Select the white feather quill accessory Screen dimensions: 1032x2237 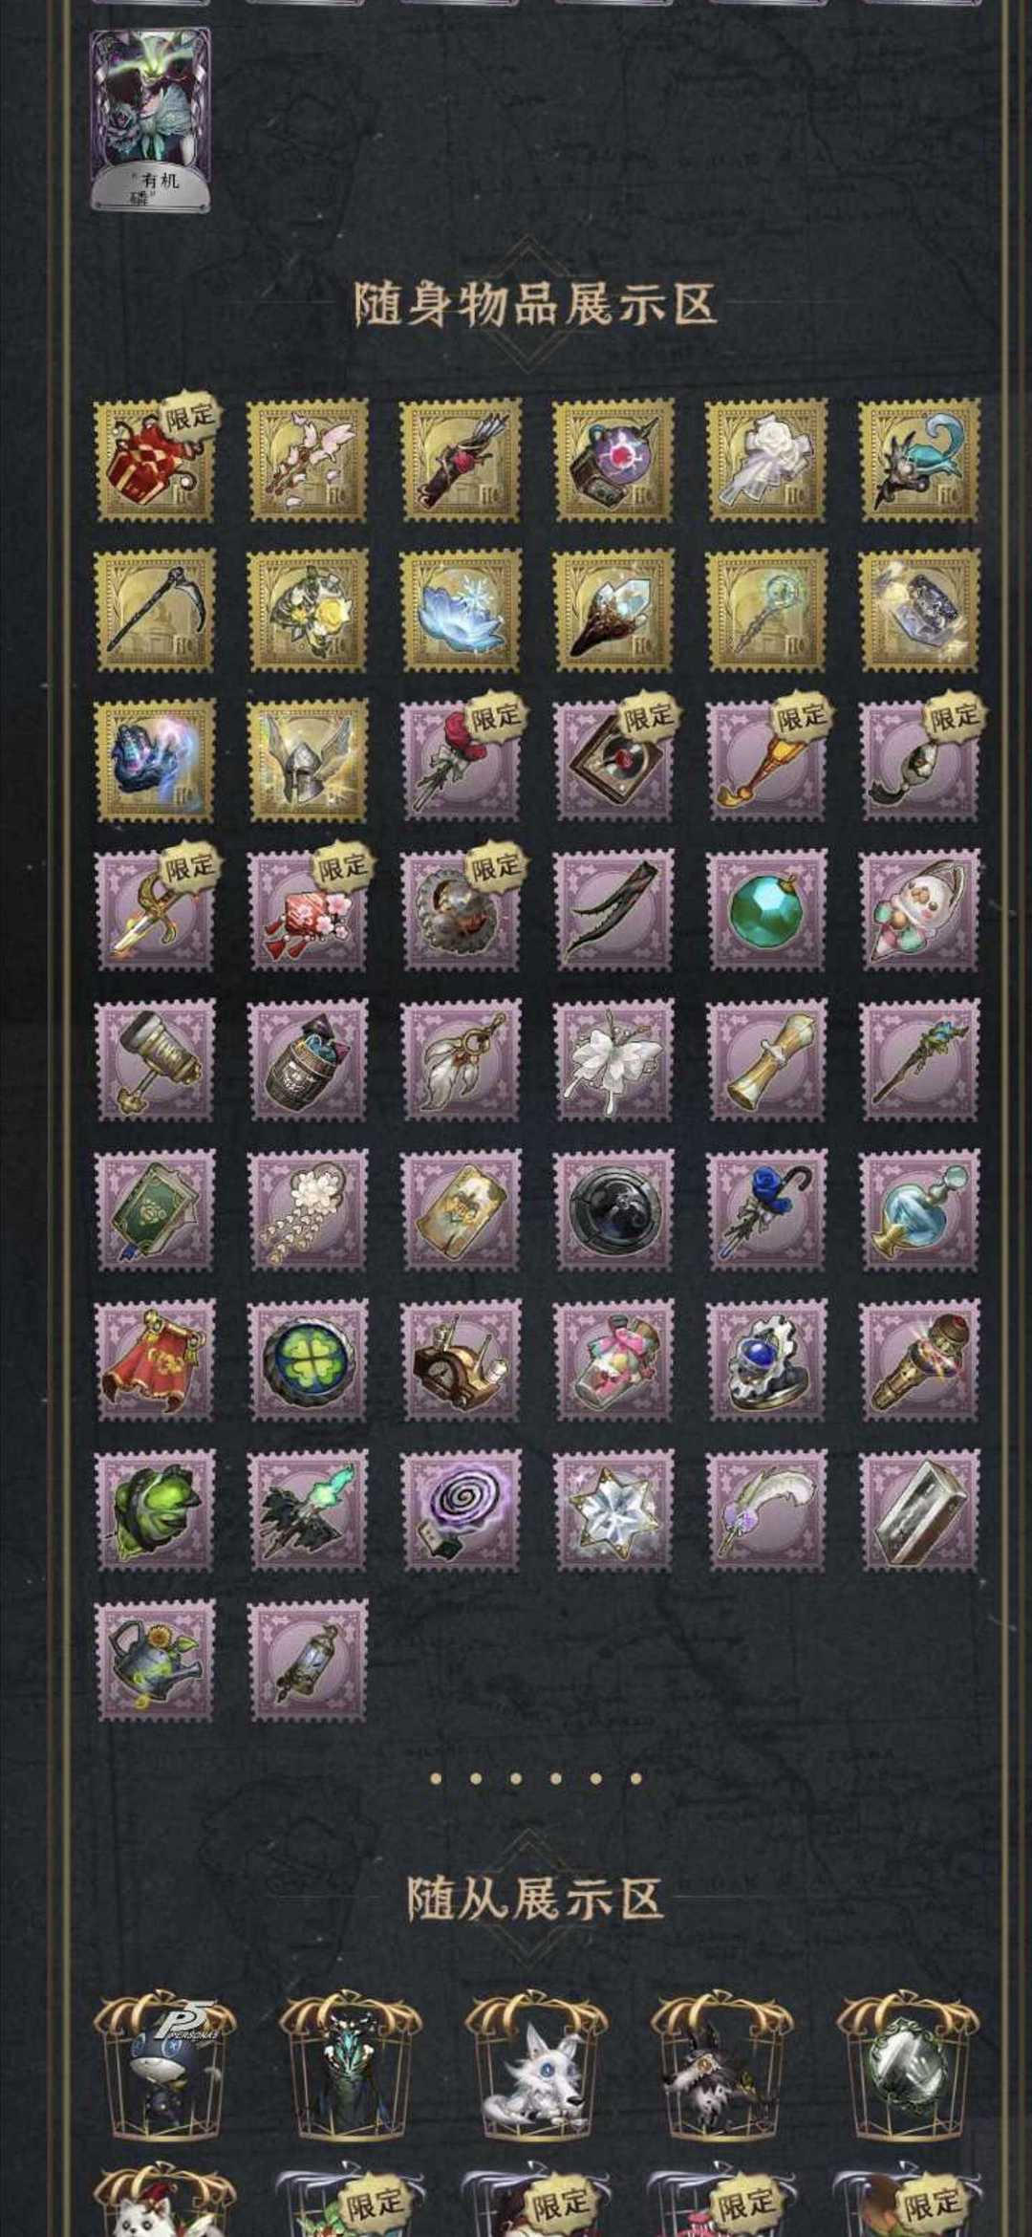766,1509
